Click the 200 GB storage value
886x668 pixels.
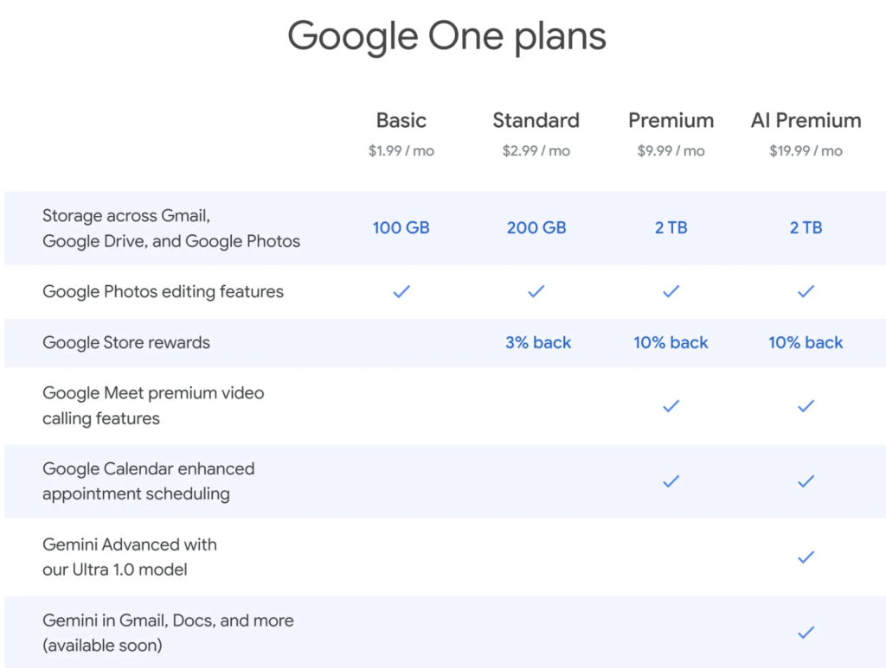536,228
